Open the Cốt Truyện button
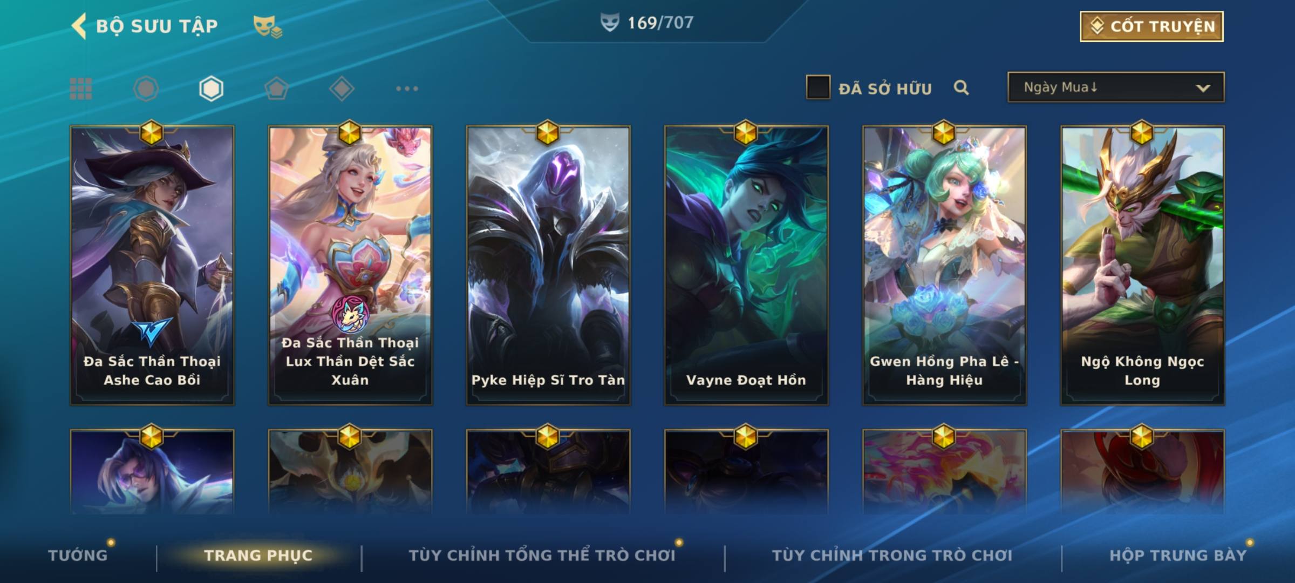Viewport: 1295px width, 583px height. click(1151, 26)
